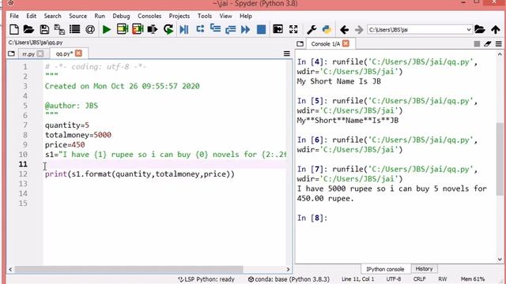Switch to the IPython console tab
Screen dimensions: 506x284
point(385,269)
